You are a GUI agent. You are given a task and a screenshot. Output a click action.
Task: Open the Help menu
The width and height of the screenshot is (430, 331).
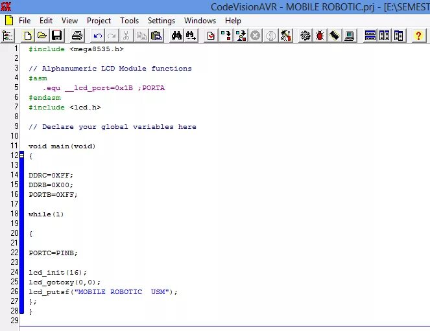click(x=233, y=21)
